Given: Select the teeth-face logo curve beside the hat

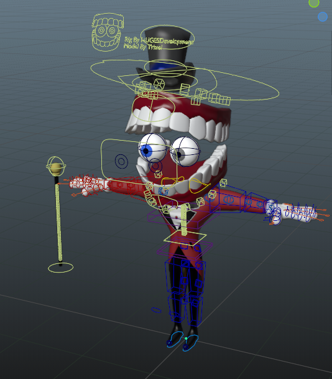Looking at the screenshot, I should tap(108, 32).
